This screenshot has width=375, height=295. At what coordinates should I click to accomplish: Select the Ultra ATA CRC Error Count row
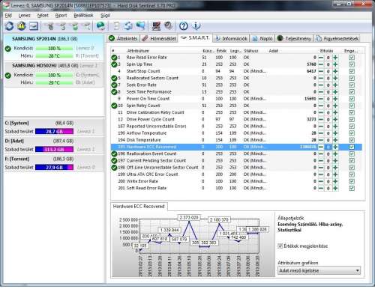(x=236, y=174)
